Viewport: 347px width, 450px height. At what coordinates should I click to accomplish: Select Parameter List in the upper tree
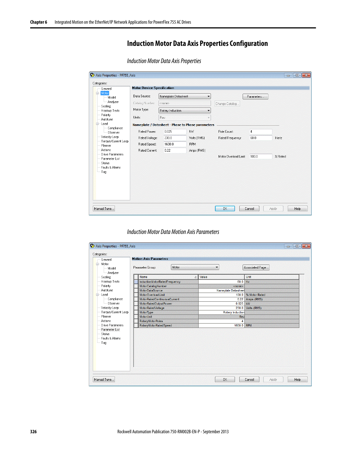tap(110, 159)
